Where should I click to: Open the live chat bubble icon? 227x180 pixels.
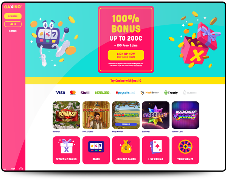pos(21,169)
